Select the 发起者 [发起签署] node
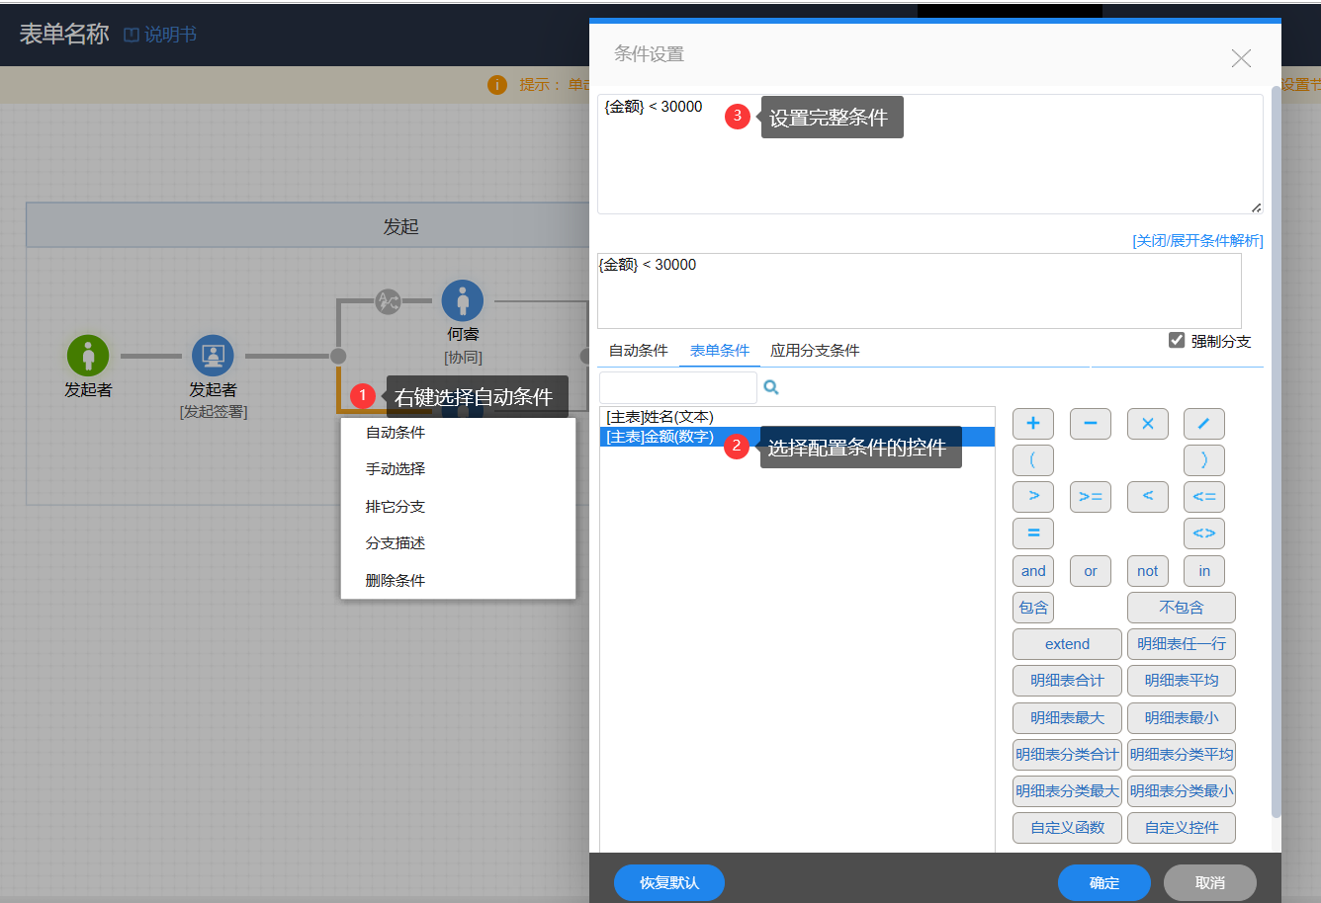Screen dimensions: 1321x903 coord(213,356)
